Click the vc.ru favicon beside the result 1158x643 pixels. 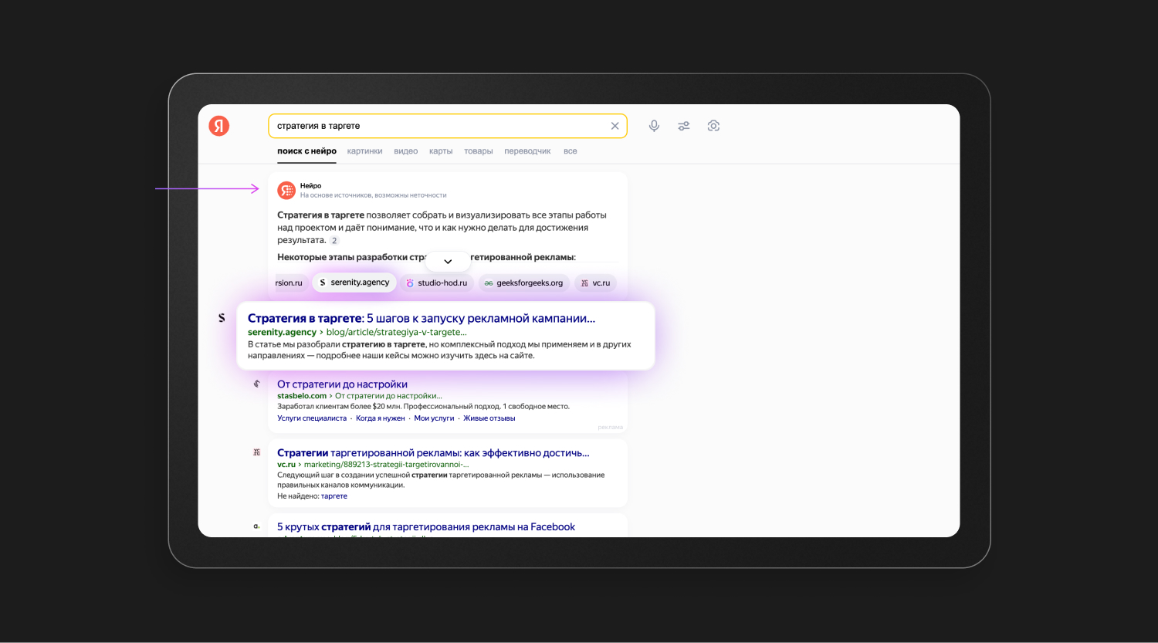point(257,452)
